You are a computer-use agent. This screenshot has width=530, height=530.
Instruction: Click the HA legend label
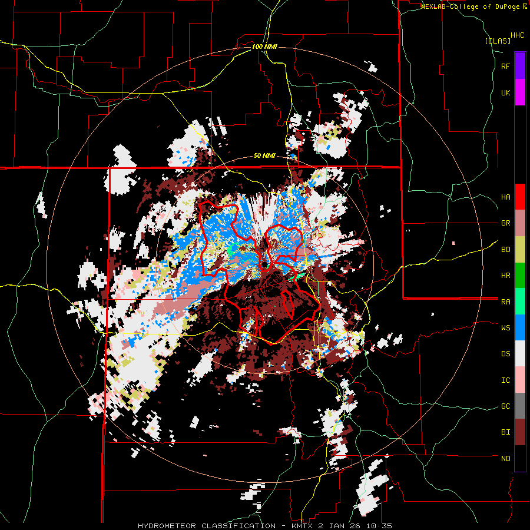[x=505, y=197]
